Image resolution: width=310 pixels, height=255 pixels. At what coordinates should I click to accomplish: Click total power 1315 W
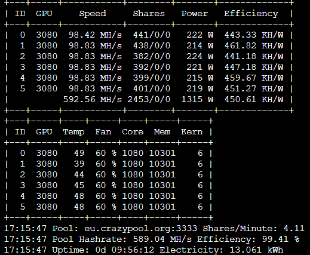pyautogui.click(x=197, y=100)
